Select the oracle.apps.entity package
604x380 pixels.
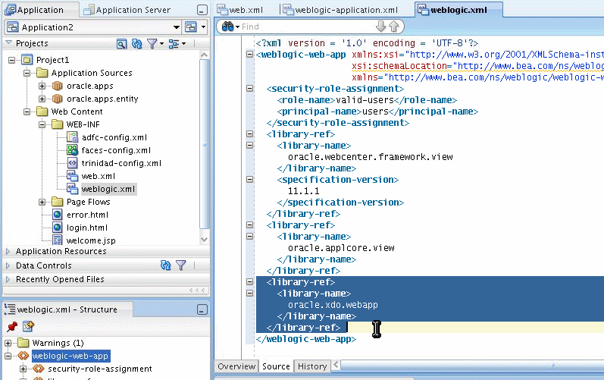tap(102, 99)
